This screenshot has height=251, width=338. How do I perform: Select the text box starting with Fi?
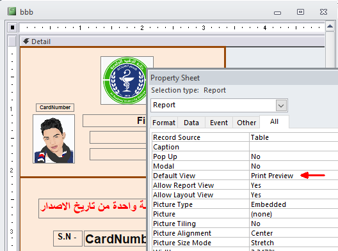(115, 121)
